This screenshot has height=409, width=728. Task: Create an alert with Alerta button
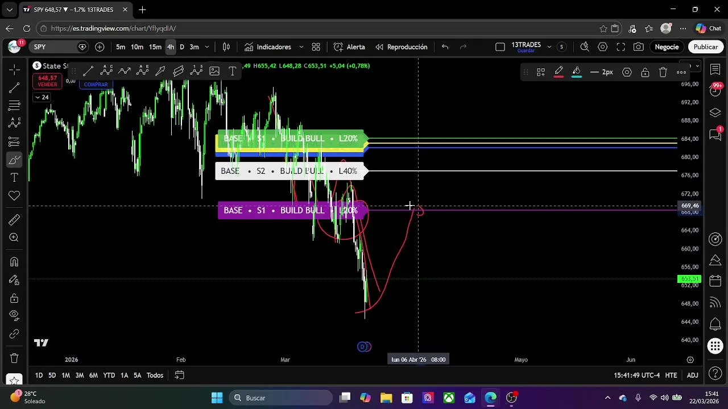point(349,47)
